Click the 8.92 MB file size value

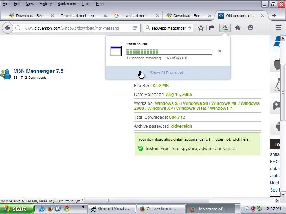coord(161,86)
